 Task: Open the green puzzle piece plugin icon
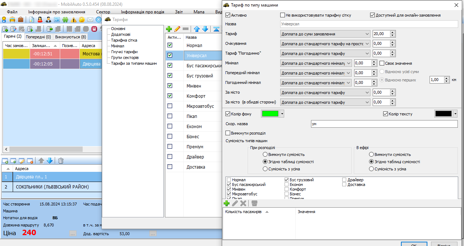(x=65, y=20)
